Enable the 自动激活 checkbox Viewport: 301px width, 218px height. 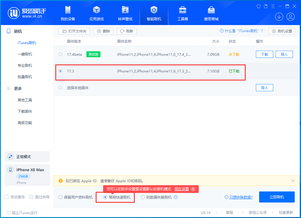click(6, 197)
